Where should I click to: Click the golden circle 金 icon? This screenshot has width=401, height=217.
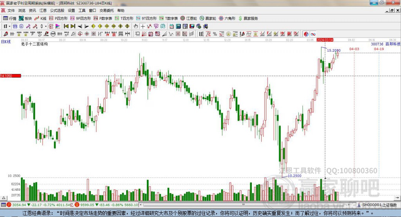pyautogui.click(x=228, y=34)
